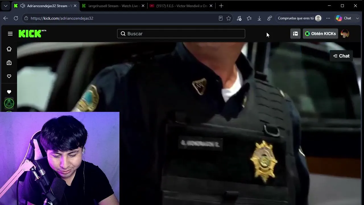The width and height of the screenshot is (364, 205).
Task: Refresh the Kick page
Action: pyautogui.click(x=16, y=18)
